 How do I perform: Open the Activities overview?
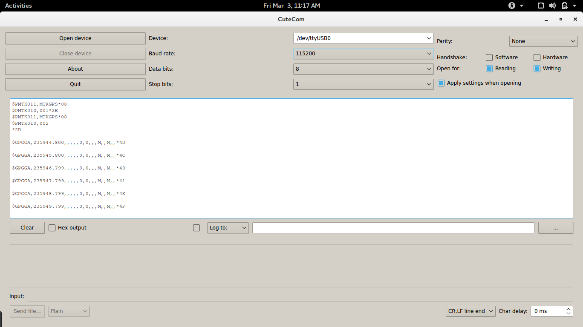coord(18,6)
